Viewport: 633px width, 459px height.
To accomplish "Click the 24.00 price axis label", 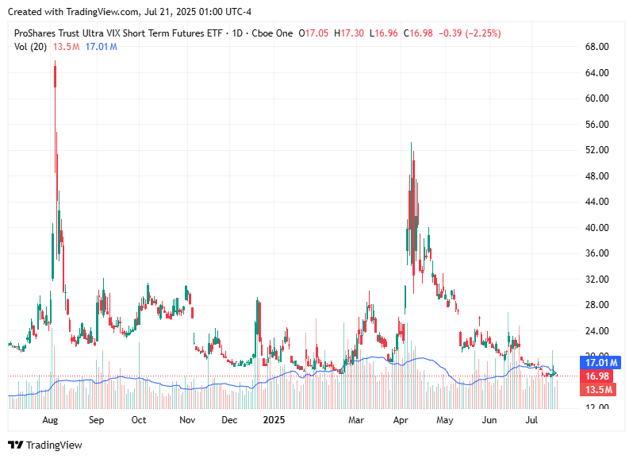I will 597,331.
